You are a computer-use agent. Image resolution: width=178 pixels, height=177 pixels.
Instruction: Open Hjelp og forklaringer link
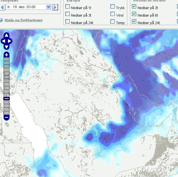click(24, 20)
